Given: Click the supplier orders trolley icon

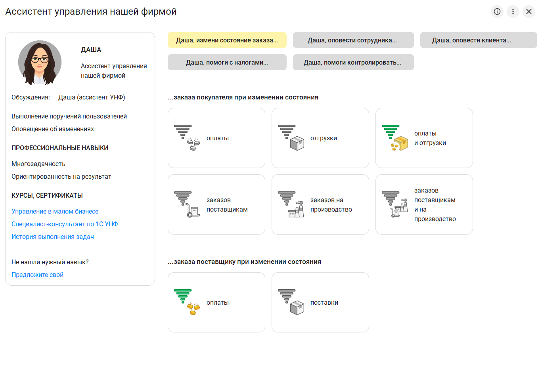Looking at the screenshot, I should point(187,204).
